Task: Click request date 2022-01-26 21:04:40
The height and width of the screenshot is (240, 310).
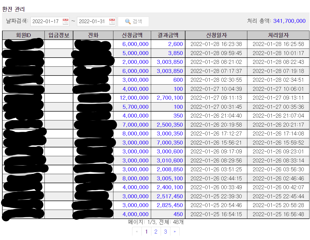Action: [216, 116]
